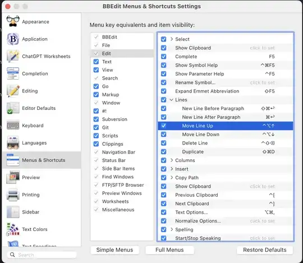The width and height of the screenshot is (303, 263).
Task: Select the Search menu row
Action: 122,78
